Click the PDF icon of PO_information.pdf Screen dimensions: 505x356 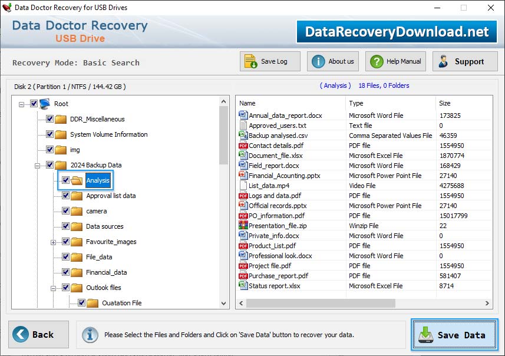pyautogui.click(x=243, y=216)
